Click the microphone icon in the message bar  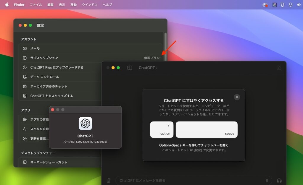point(267,180)
